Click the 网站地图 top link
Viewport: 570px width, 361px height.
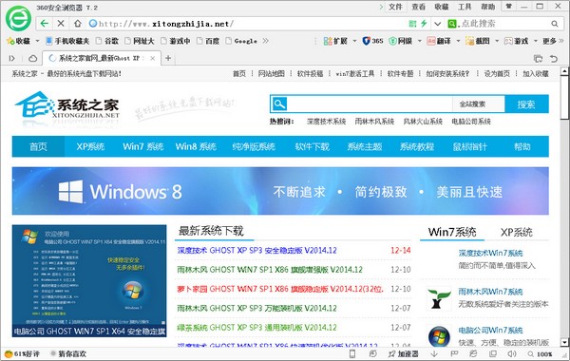tap(271, 73)
